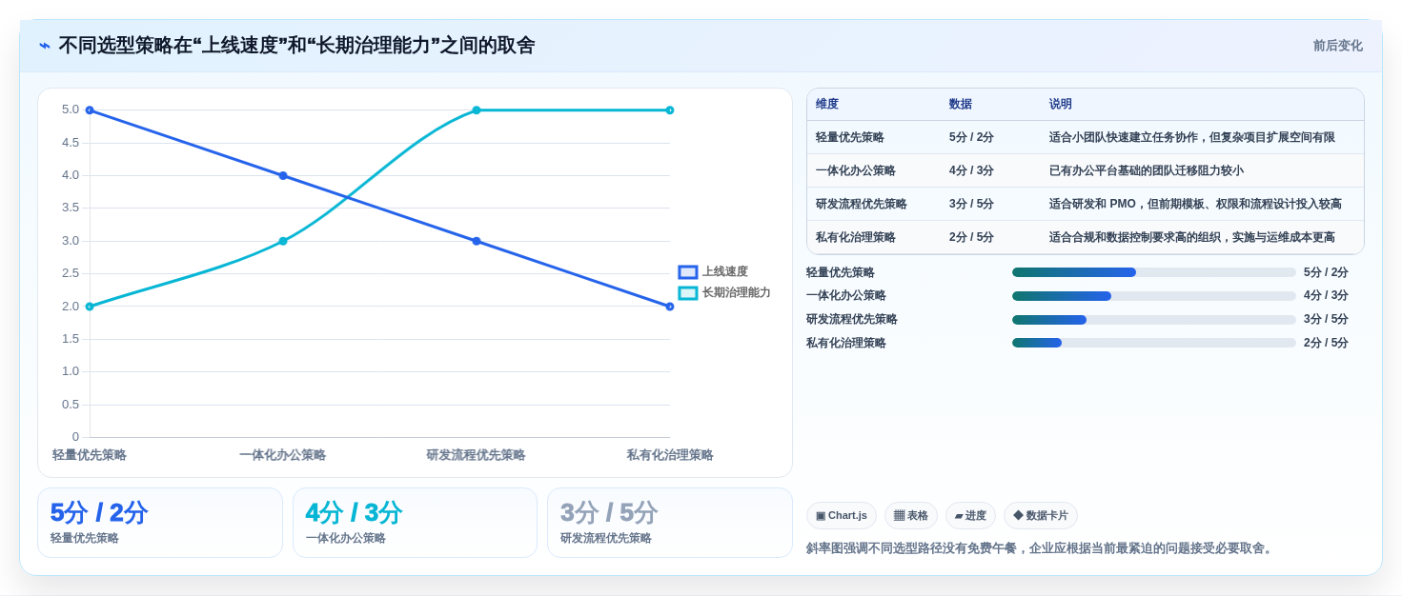Viewport: 1402px width, 596px height.
Task: Click the footnote starting 斜率图强调
Action: coord(1041,548)
